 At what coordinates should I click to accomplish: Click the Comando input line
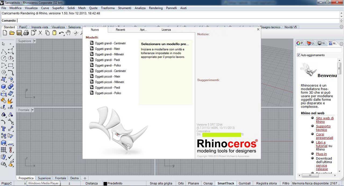[178, 21]
